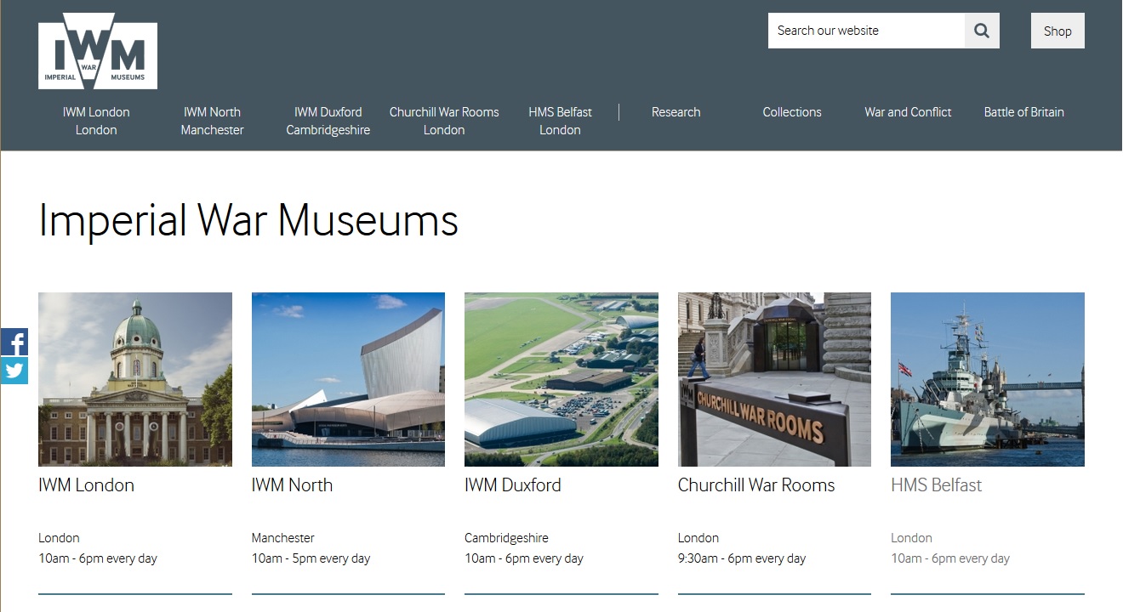The image size is (1123, 612).
Task: Go to the War and Conflict menu item
Action: tap(908, 112)
